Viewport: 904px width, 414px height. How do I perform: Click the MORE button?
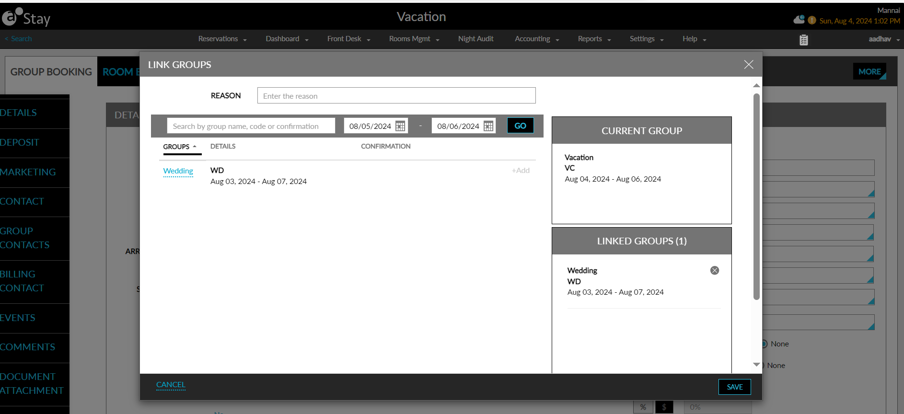click(869, 72)
